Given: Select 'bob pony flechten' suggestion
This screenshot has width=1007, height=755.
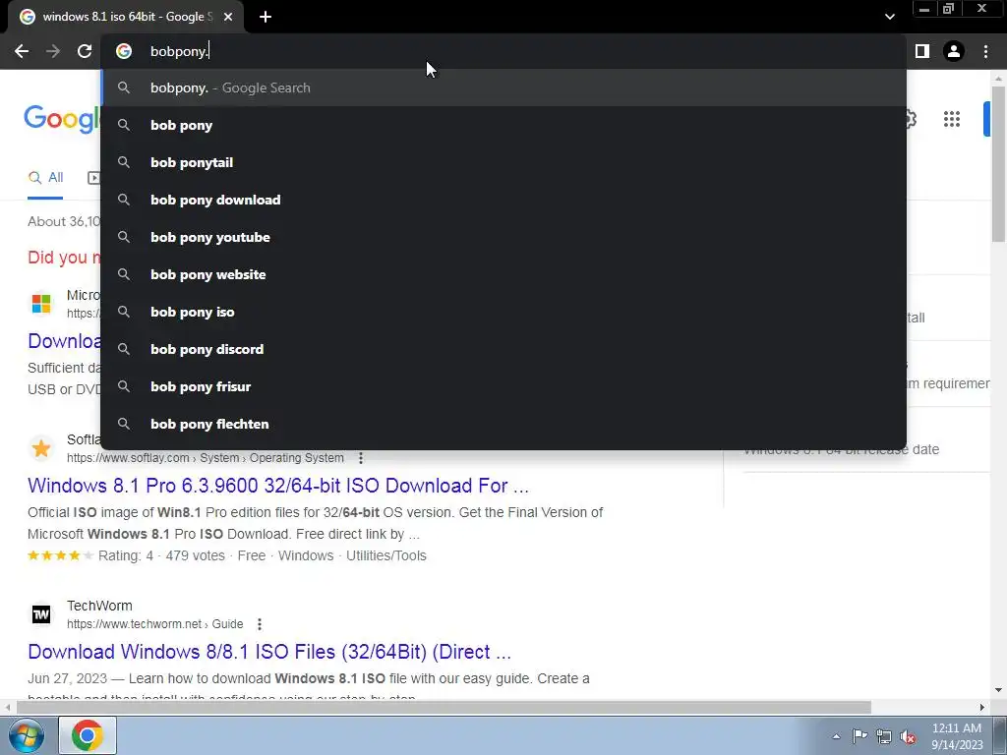Looking at the screenshot, I should pyautogui.click(x=503, y=424).
